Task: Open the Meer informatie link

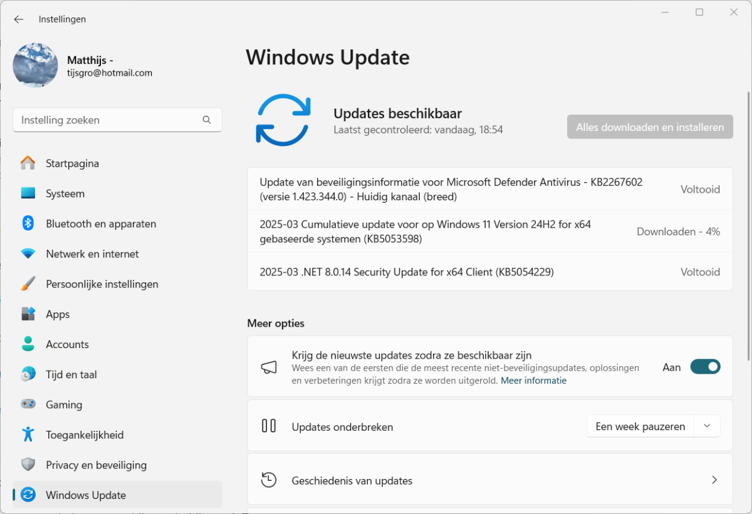Action: [x=533, y=381]
